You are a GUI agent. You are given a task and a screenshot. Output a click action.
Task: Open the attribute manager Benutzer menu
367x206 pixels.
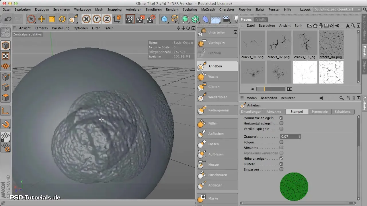pyautogui.click(x=288, y=98)
